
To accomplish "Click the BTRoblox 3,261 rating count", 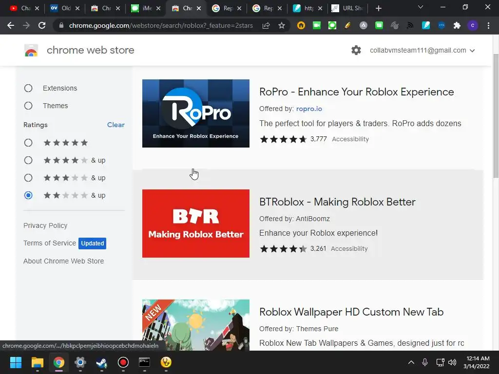I will tap(318, 249).
